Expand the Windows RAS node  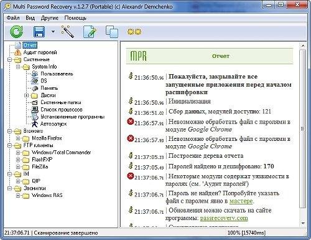tap(18, 196)
